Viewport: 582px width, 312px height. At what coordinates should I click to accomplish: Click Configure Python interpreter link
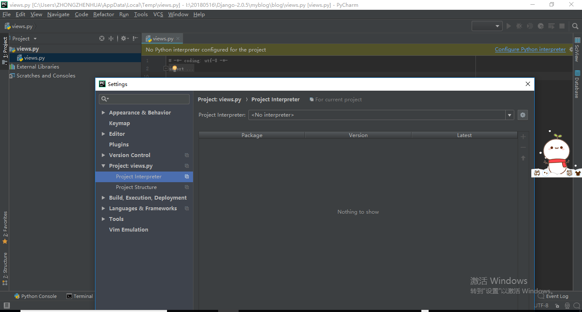coord(530,49)
